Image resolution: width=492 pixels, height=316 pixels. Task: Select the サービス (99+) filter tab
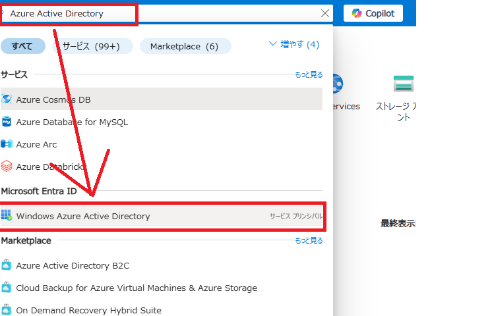(x=92, y=46)
